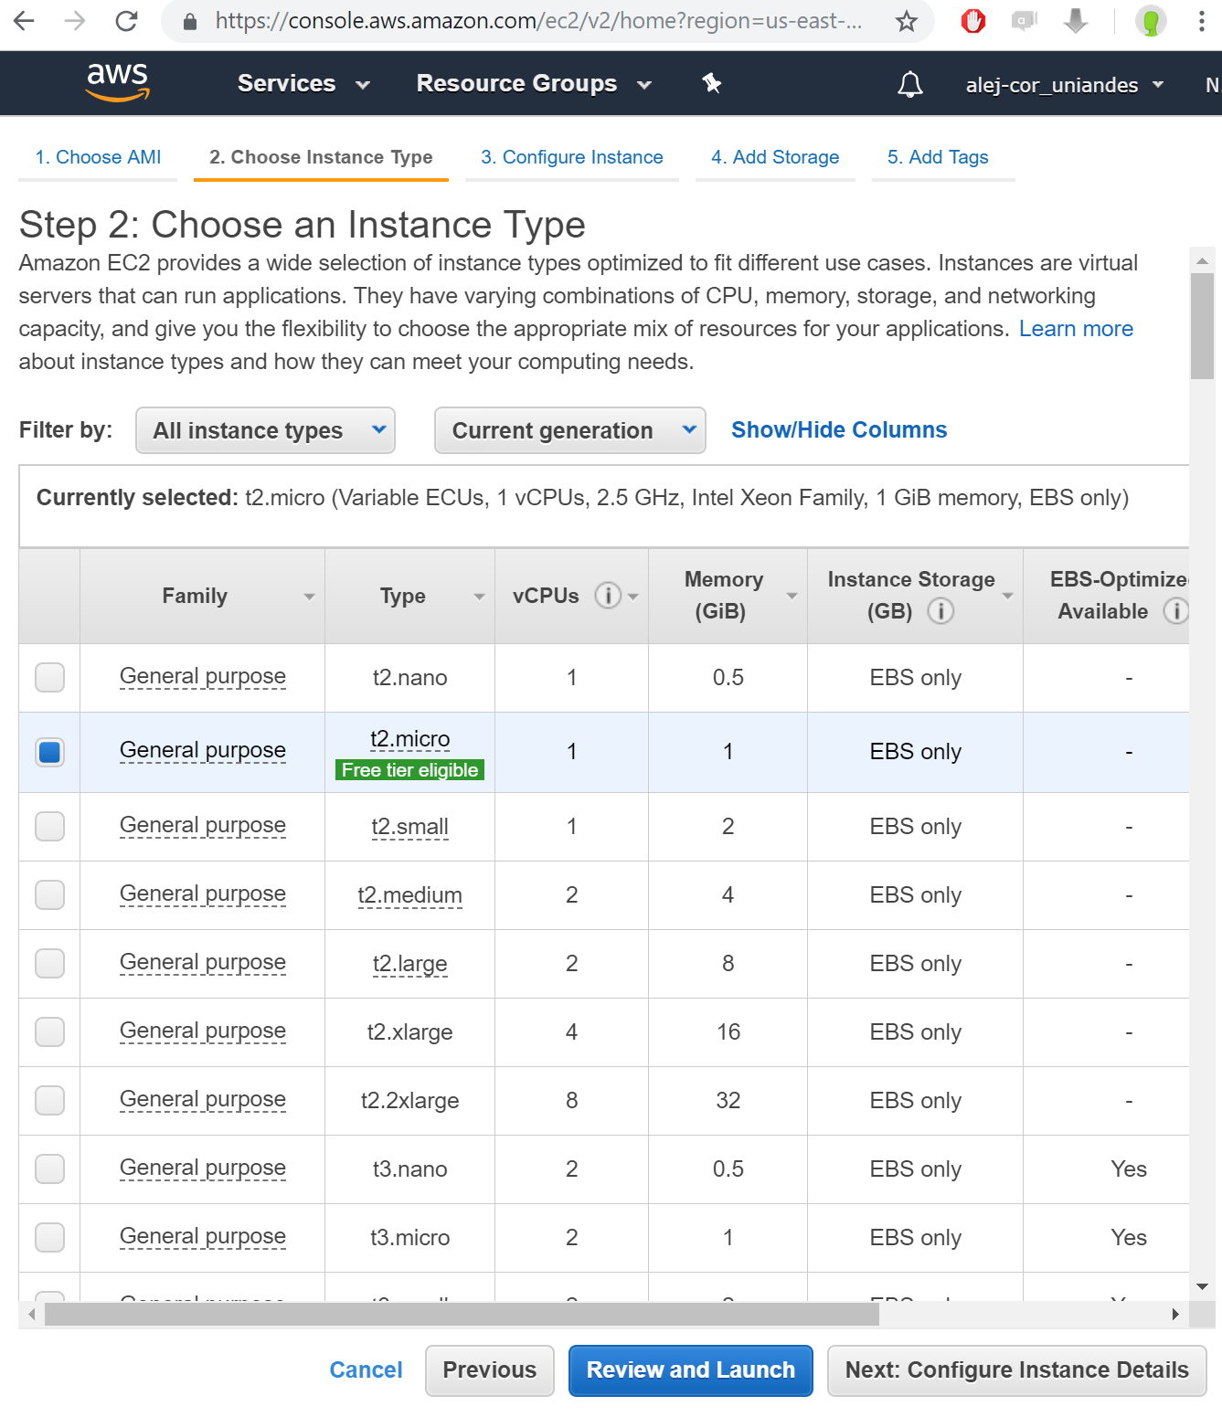Click the gray camera extension icon
The width and height of the screenshot is (1222, 1417).
pyautogui.click(x=1025, y=21)
